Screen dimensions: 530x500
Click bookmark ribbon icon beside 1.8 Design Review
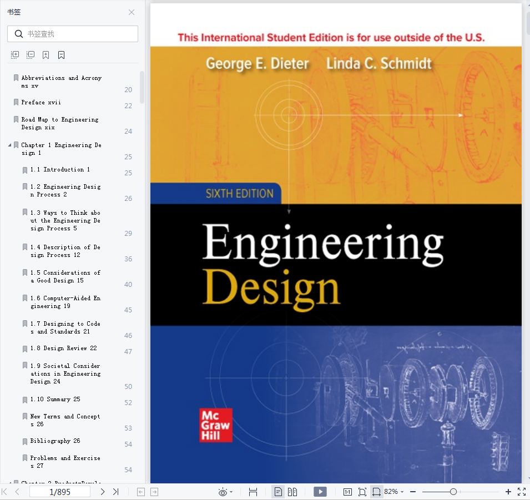pos(24,349)
